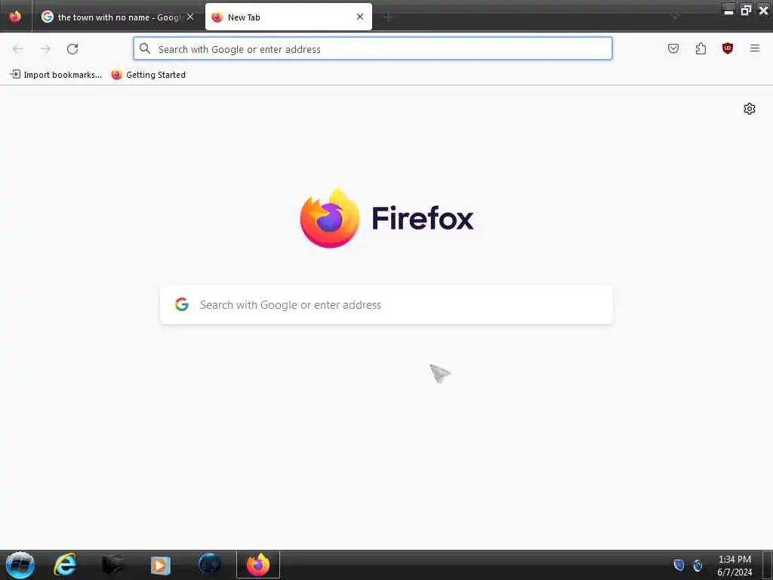Open the shield tray icon
This screenshot has width=773, height=580.
pyautogui.click(x=679, y=565)
